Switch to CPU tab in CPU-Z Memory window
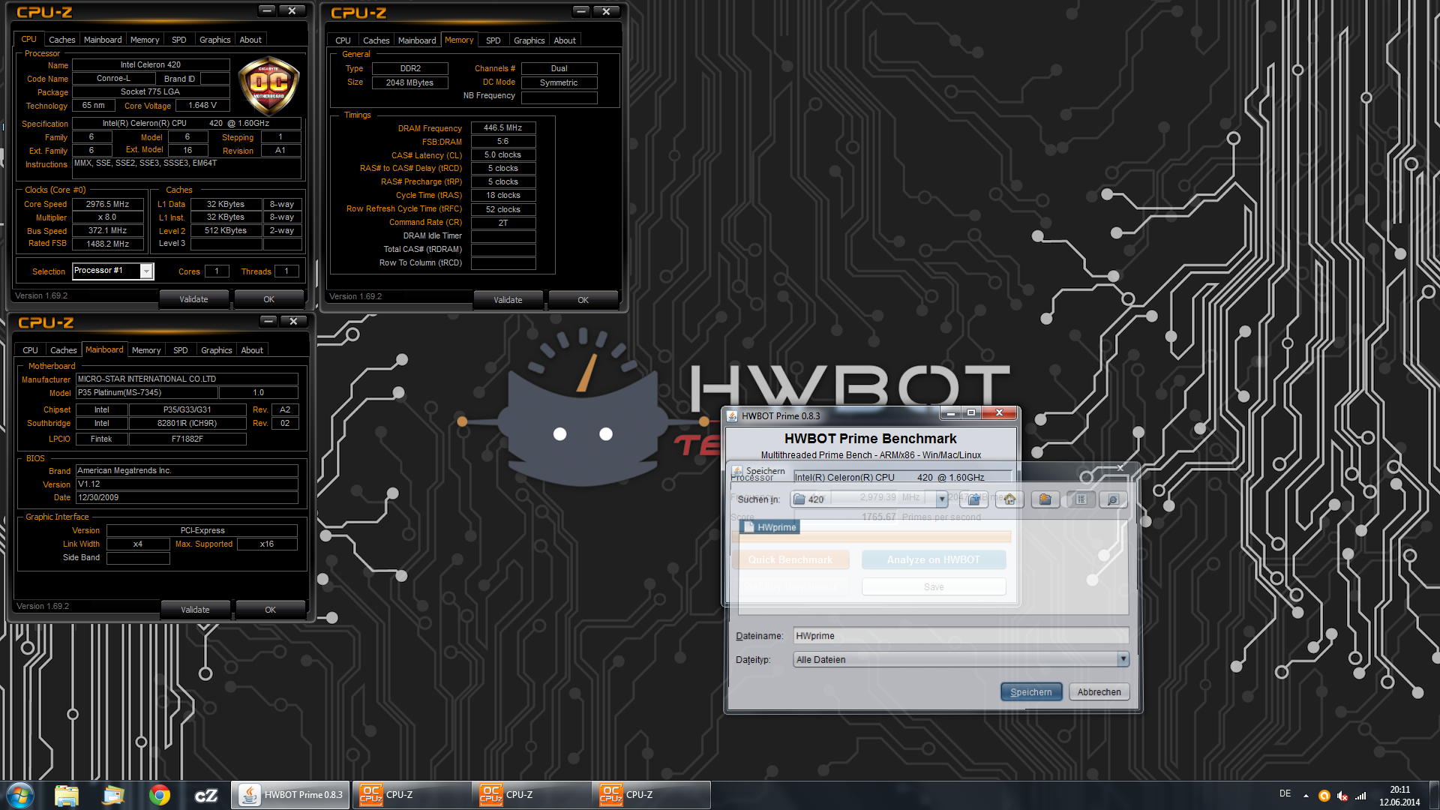 pyautogui.click(x=343, y=40)
